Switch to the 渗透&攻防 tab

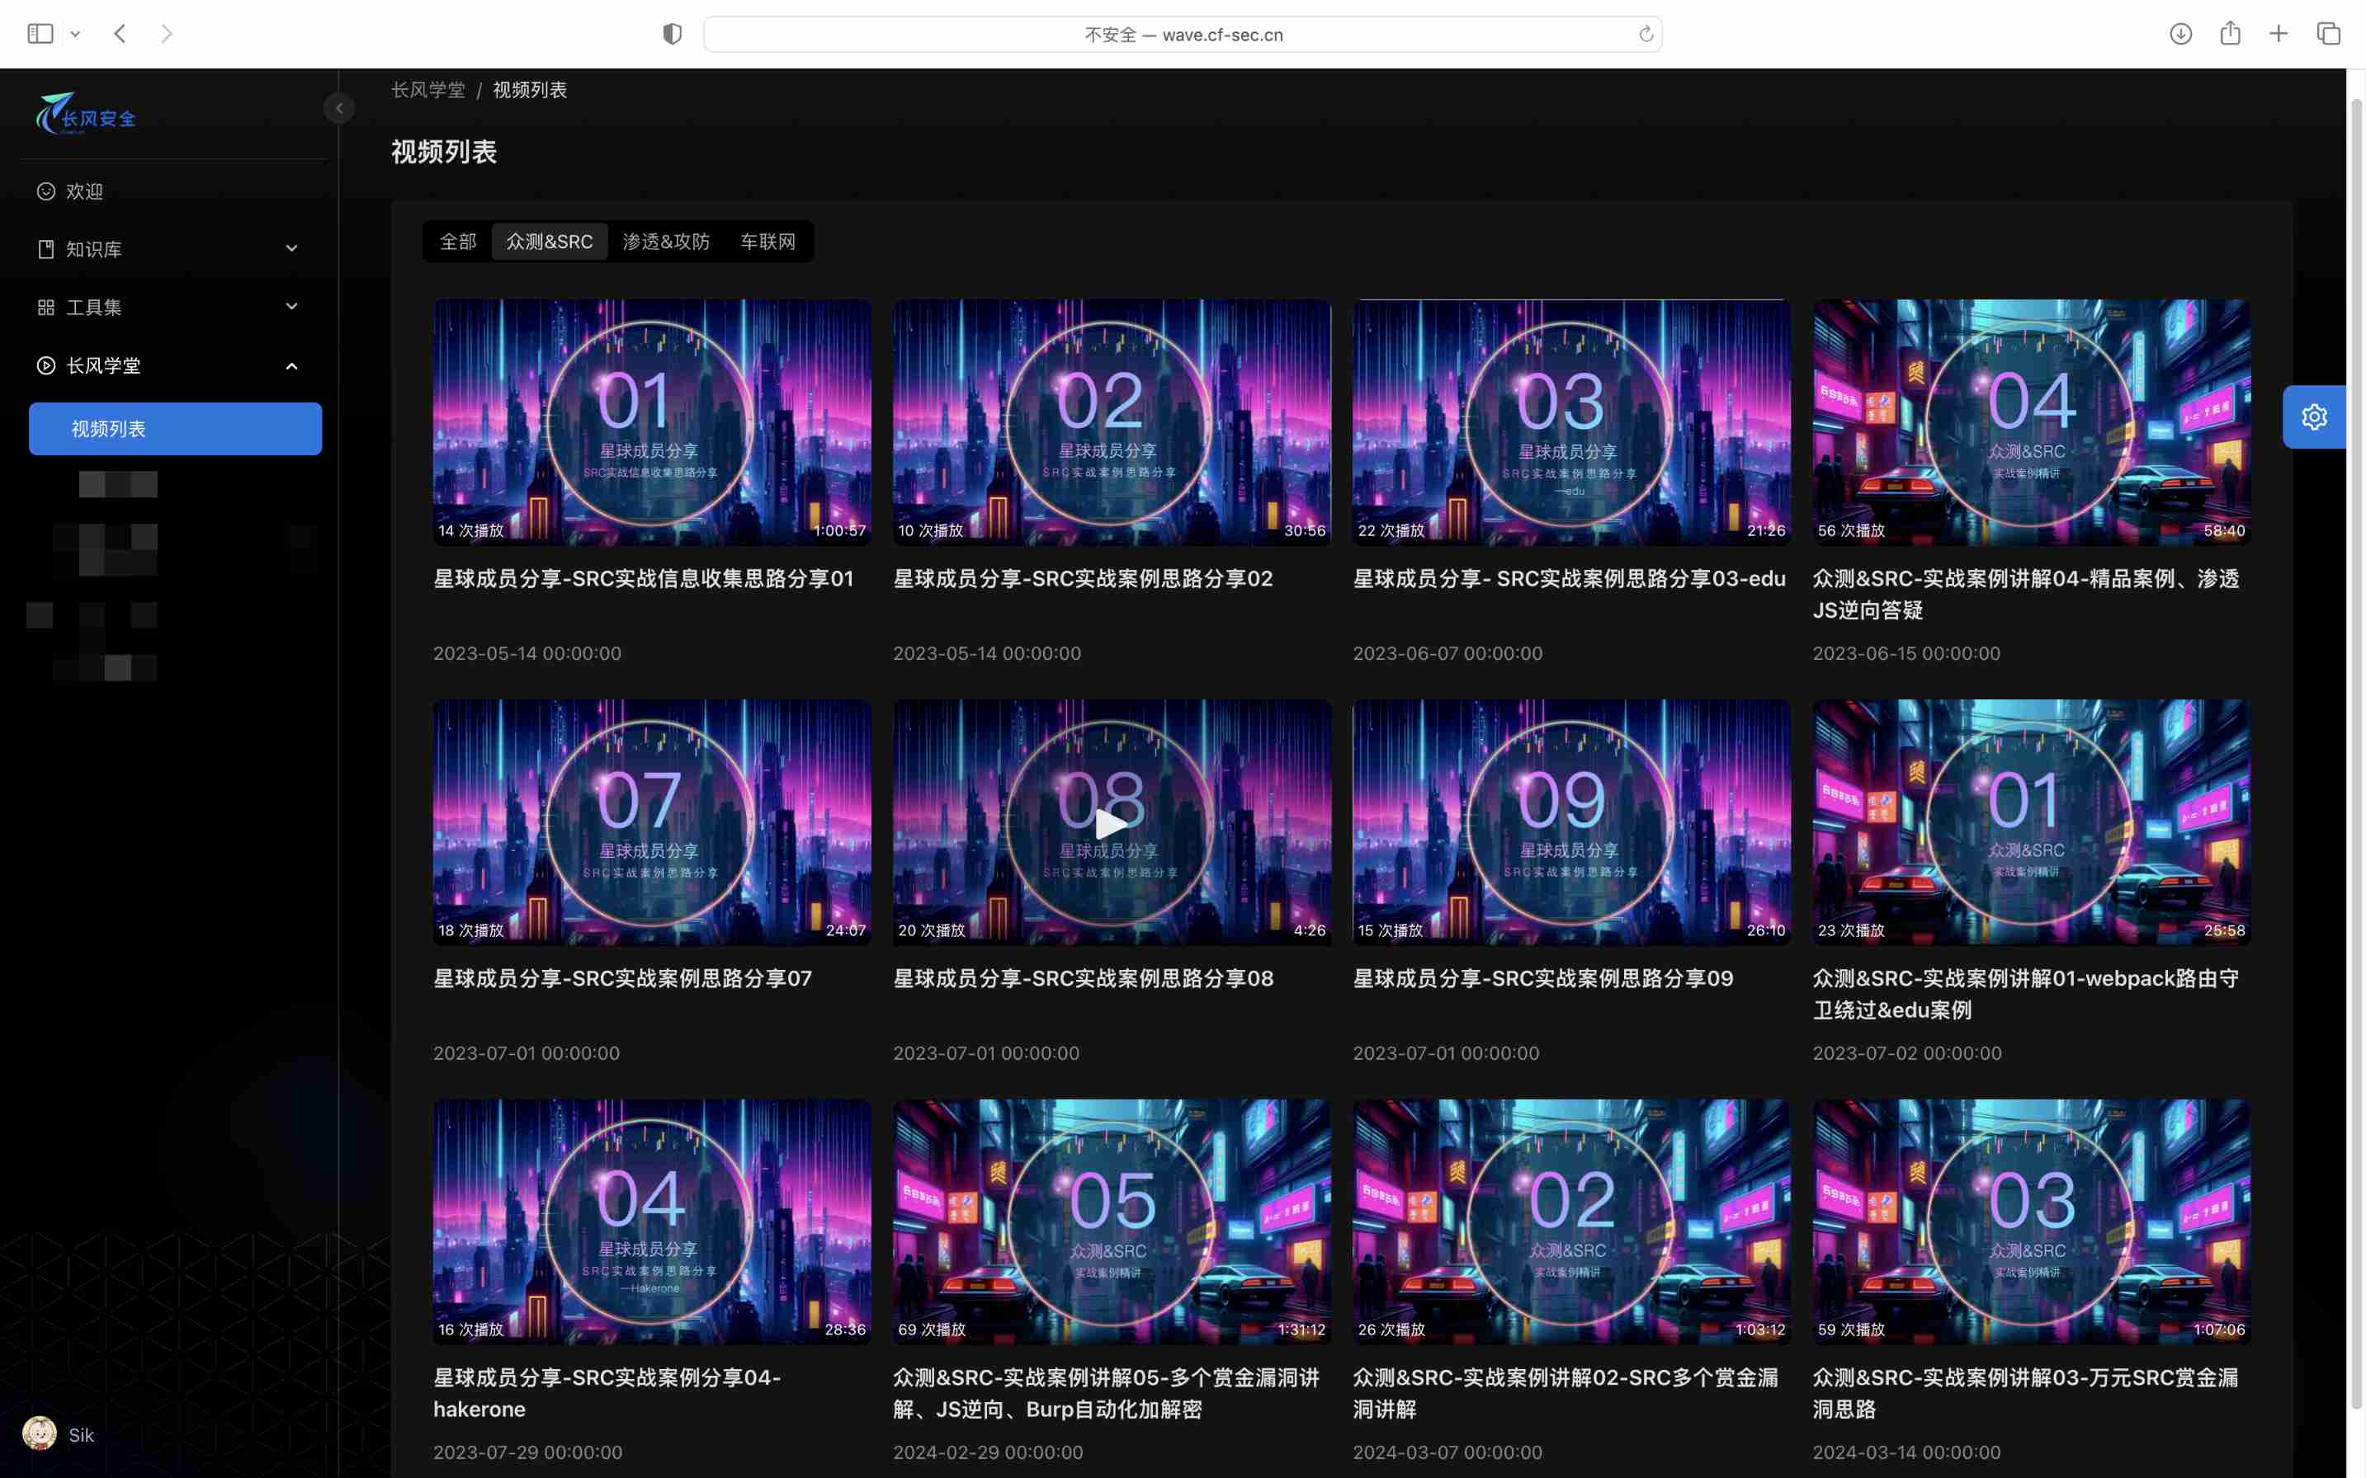point(666,242)
